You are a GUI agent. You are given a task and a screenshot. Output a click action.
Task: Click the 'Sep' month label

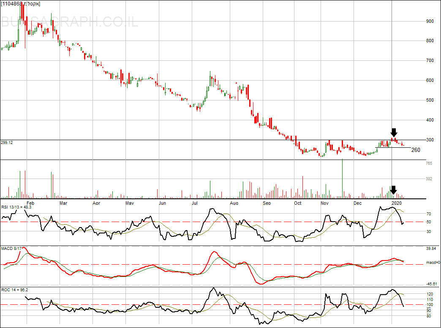pos(267,203)
